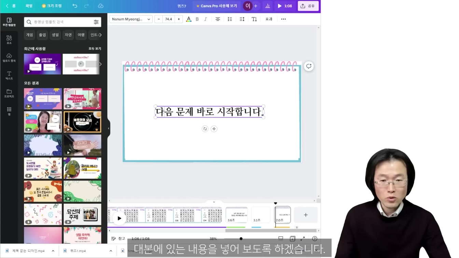
Task: Undo the last action
Action: tap(75, 6)
